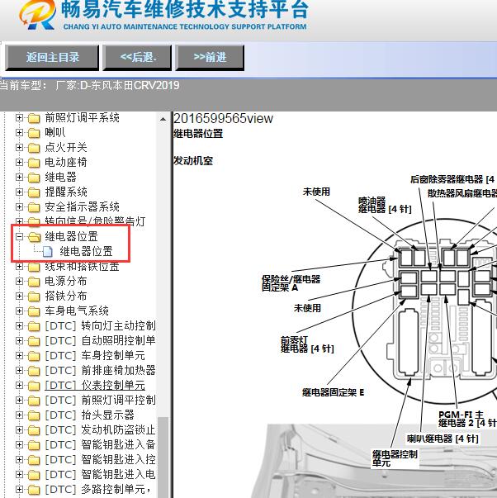Click the [DTC] 智能钥匙进入控 folder icon

(x=34, y=460)
